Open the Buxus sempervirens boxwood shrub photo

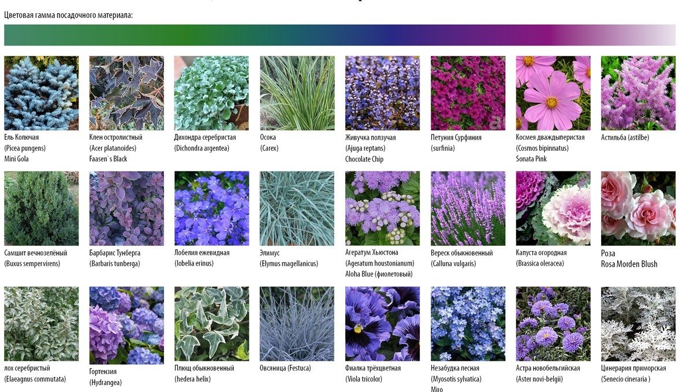tap(41, 208)
